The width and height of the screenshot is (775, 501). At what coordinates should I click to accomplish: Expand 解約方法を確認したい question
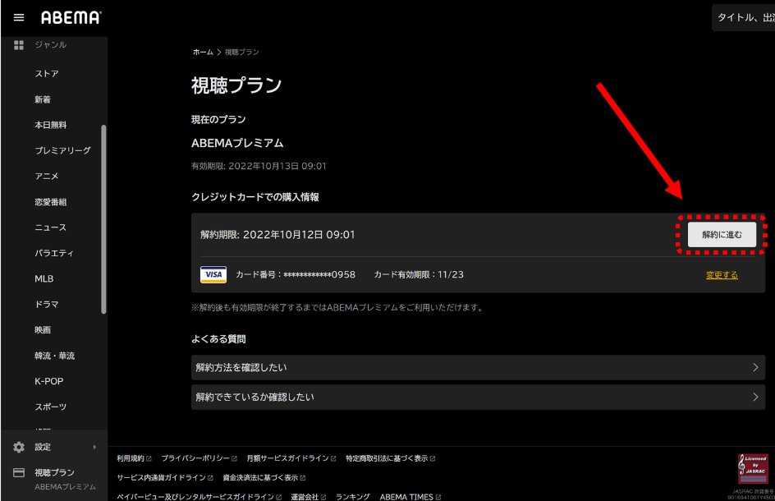478,367
